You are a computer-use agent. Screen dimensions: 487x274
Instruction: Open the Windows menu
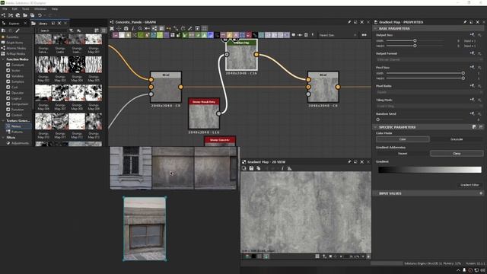(x=40, y=9)
